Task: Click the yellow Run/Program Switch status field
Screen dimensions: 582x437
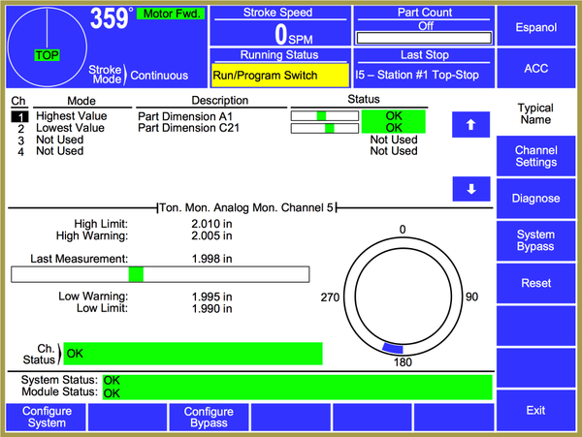Action: tap(276, 75)
